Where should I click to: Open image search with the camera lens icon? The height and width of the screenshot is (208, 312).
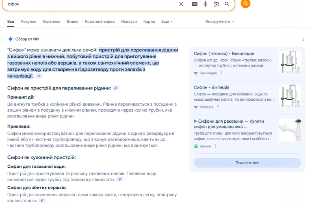tap(216, 4)
